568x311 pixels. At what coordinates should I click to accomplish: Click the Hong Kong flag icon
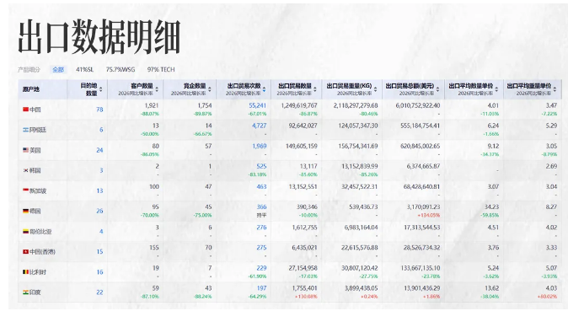pyautogui.click(x=26, y=251)
